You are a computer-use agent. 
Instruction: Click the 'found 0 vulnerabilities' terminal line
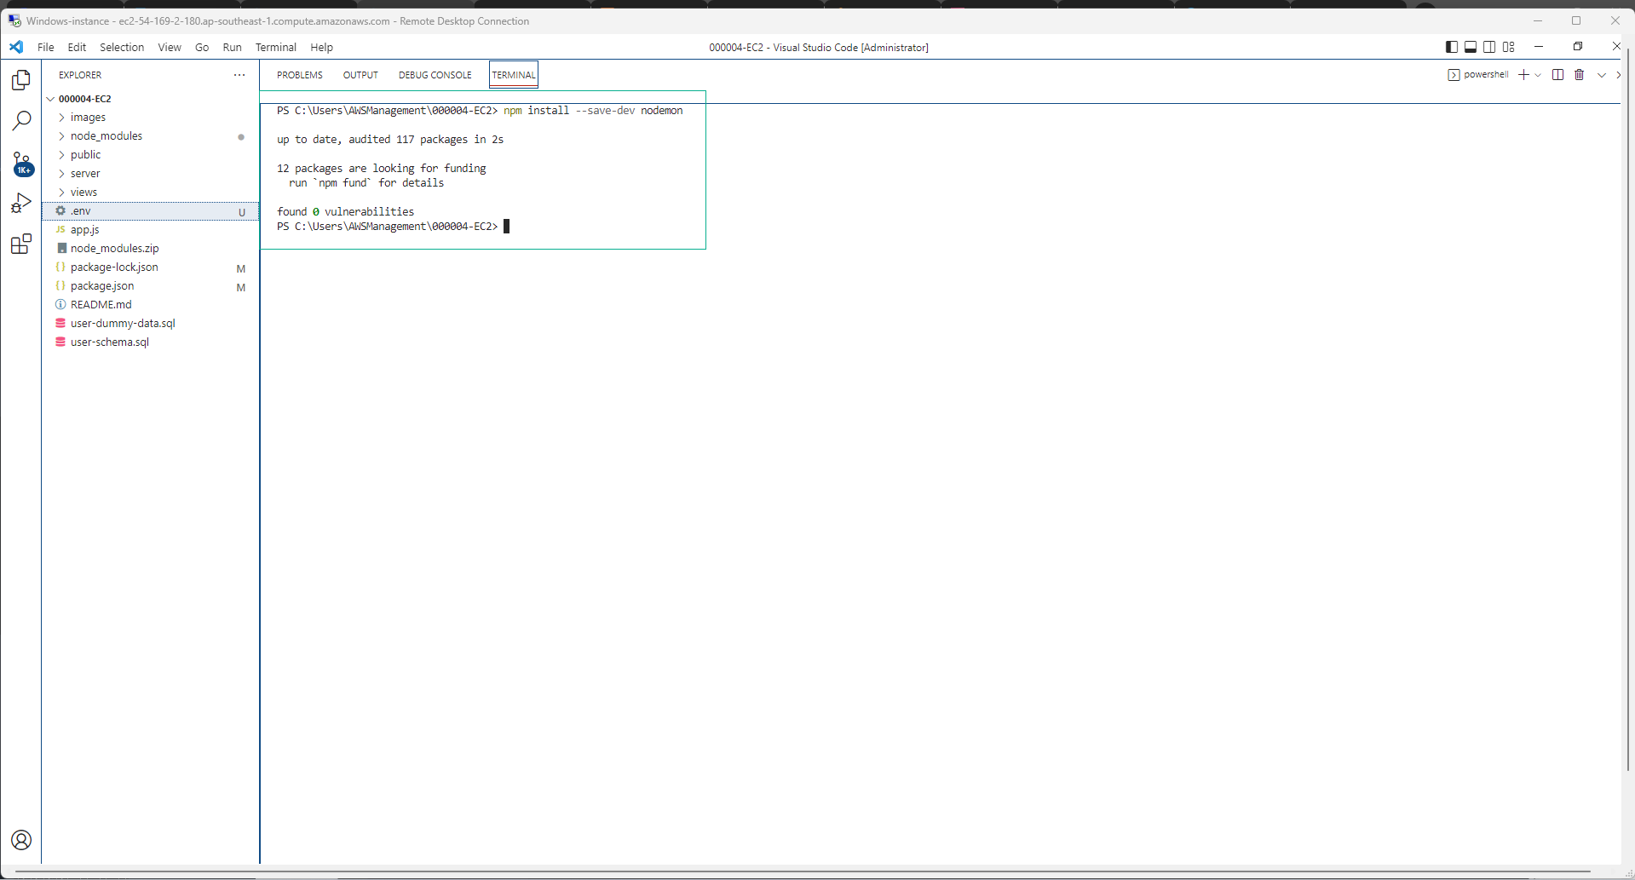(x=345, y=212)
